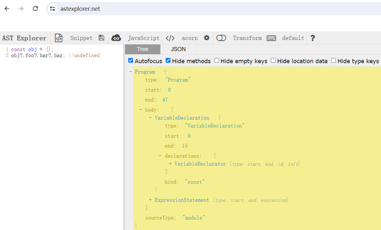Open help question mark icon
Viewport: 381px width, 230px height.
(313, 38)
